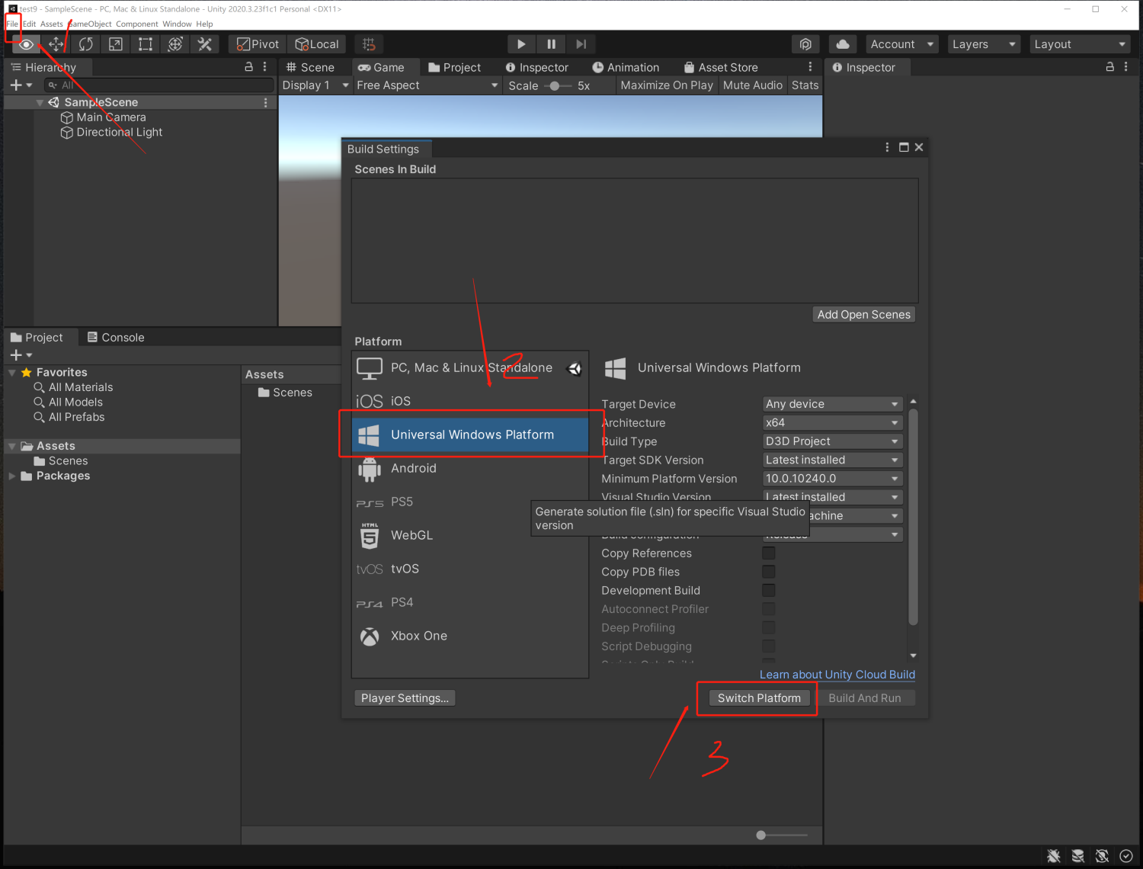Open the Build Type dropdown
Screen dimensions: 1143x869
(833, 441)
